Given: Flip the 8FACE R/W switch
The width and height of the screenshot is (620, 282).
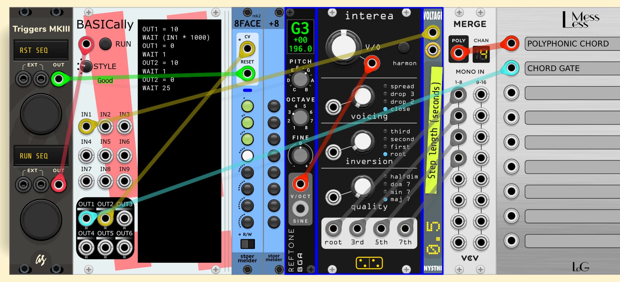Looking at the screenshot, I should pyautogui.click(x=247, y=244).
